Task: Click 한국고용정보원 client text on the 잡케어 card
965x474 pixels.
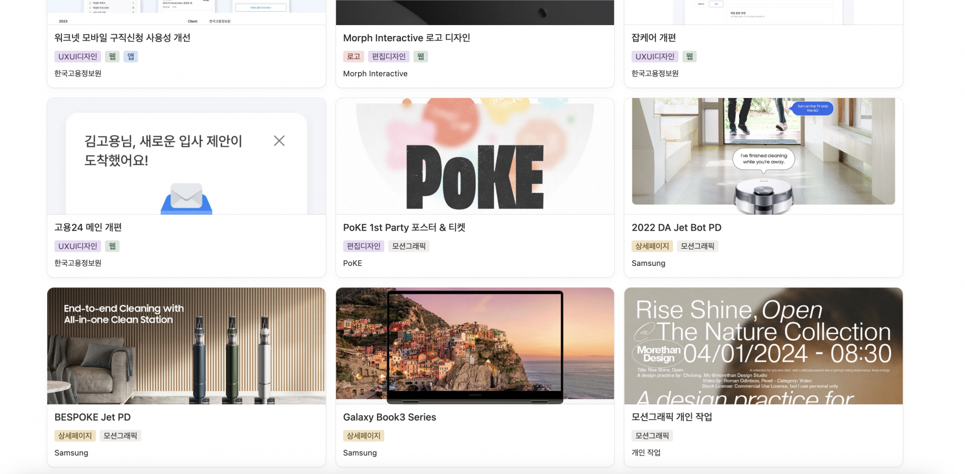Action: [655, 73]
